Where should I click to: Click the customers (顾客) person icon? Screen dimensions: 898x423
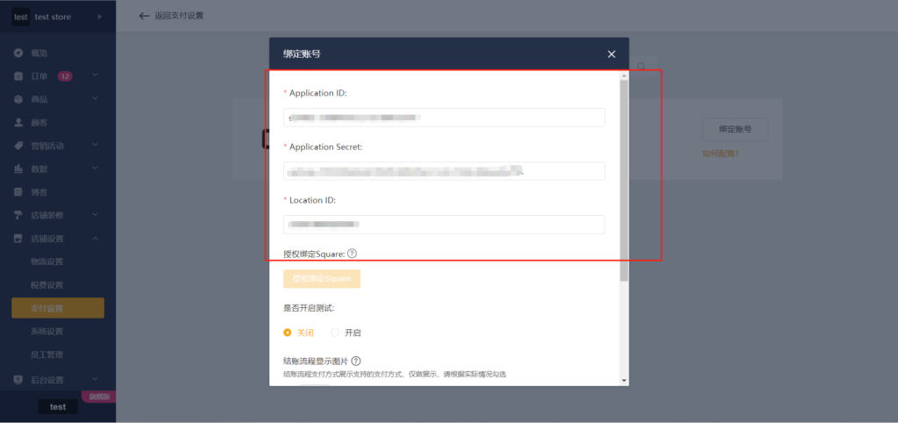(18, 123)
